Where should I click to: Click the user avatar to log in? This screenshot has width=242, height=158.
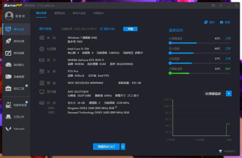pos(9,16)
